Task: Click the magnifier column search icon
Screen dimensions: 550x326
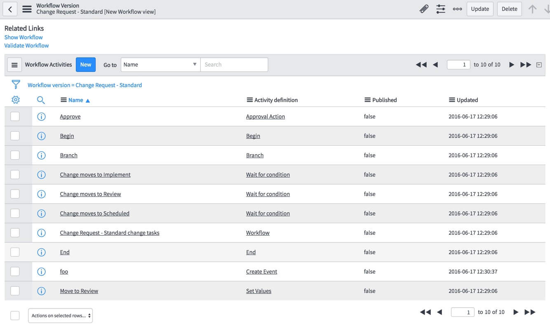Action: (41, 100)
